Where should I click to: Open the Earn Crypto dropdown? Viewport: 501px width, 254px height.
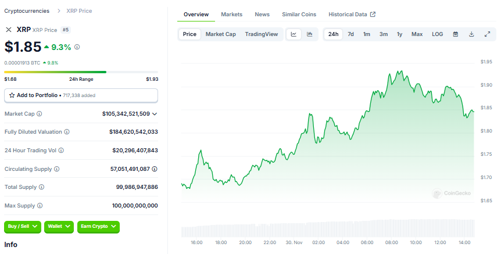tap(98, 226)
